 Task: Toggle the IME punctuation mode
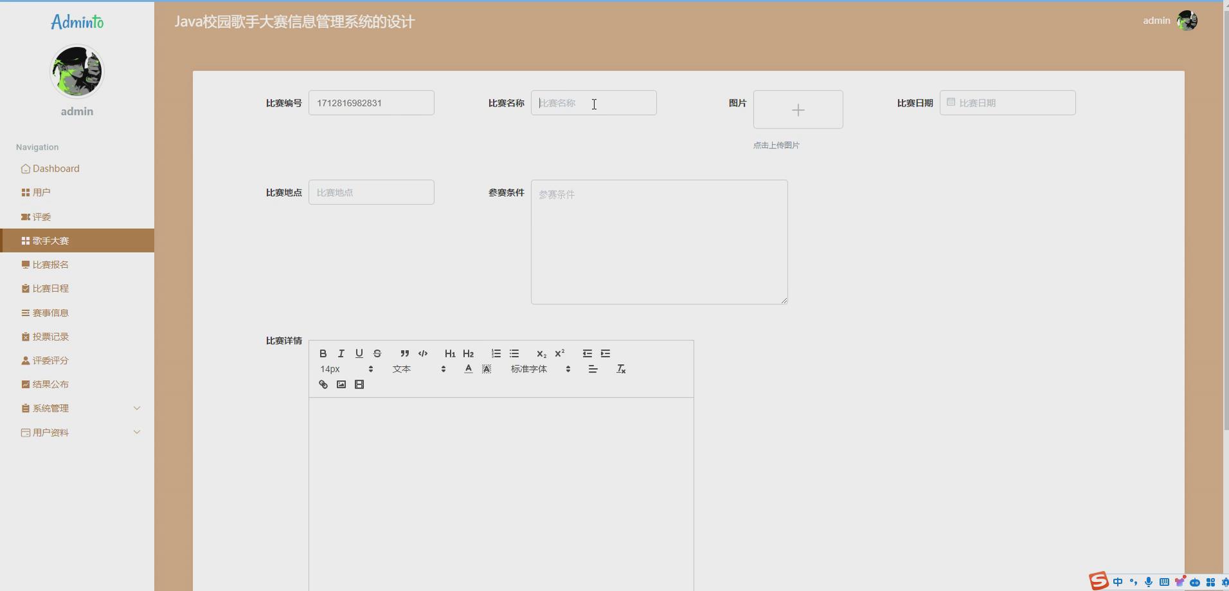[1133, 582]
